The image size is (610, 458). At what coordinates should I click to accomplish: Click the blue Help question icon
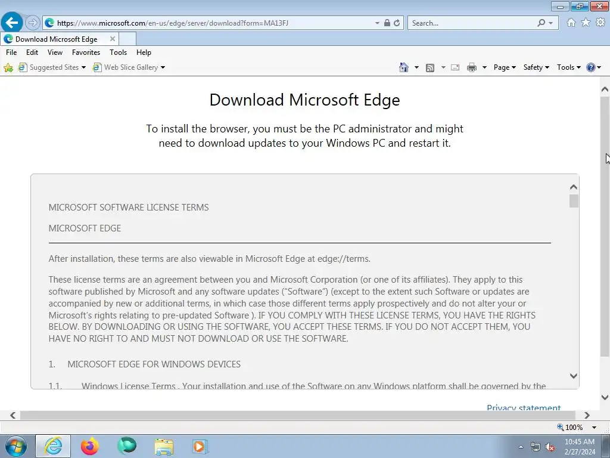pos(590,67)
